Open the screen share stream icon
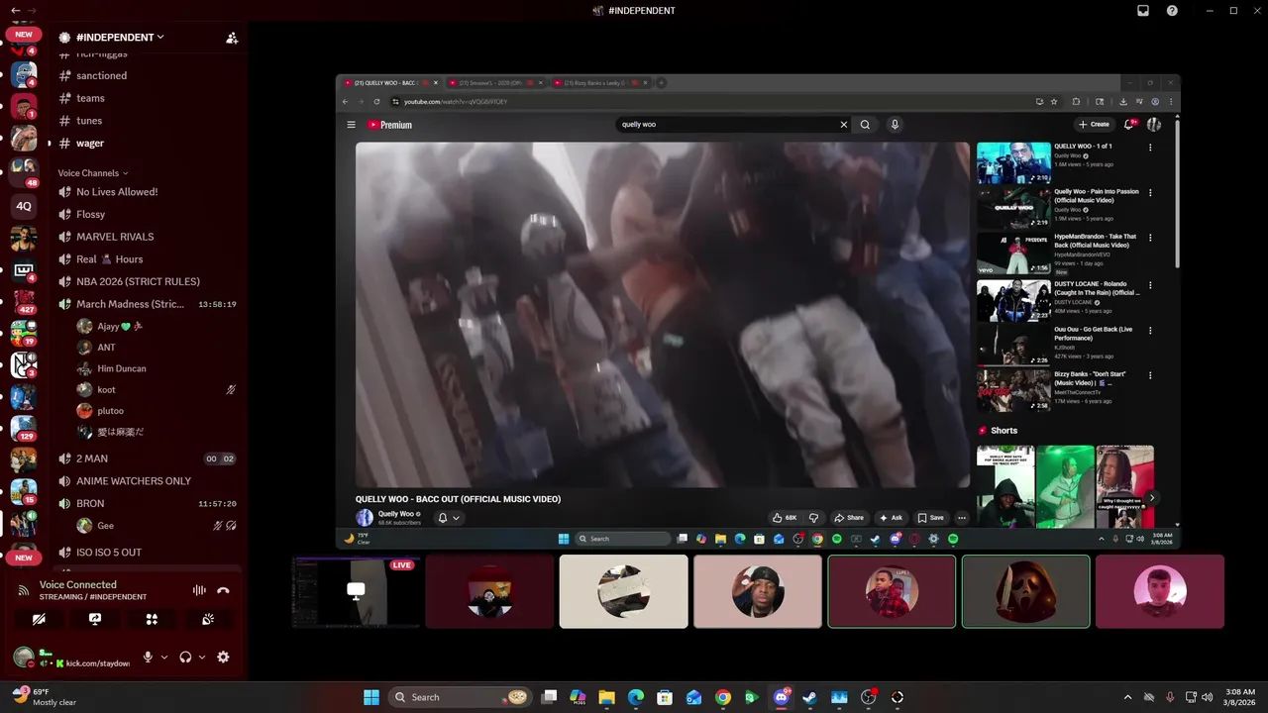The image size is (1268, 713). pyautogui.click(x=95, y=619)
